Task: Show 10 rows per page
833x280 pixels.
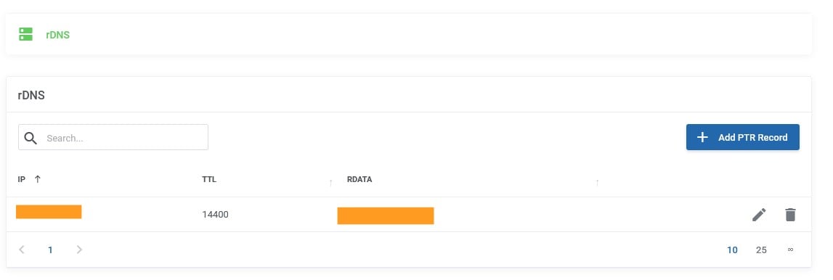Action: click(732, 250)
